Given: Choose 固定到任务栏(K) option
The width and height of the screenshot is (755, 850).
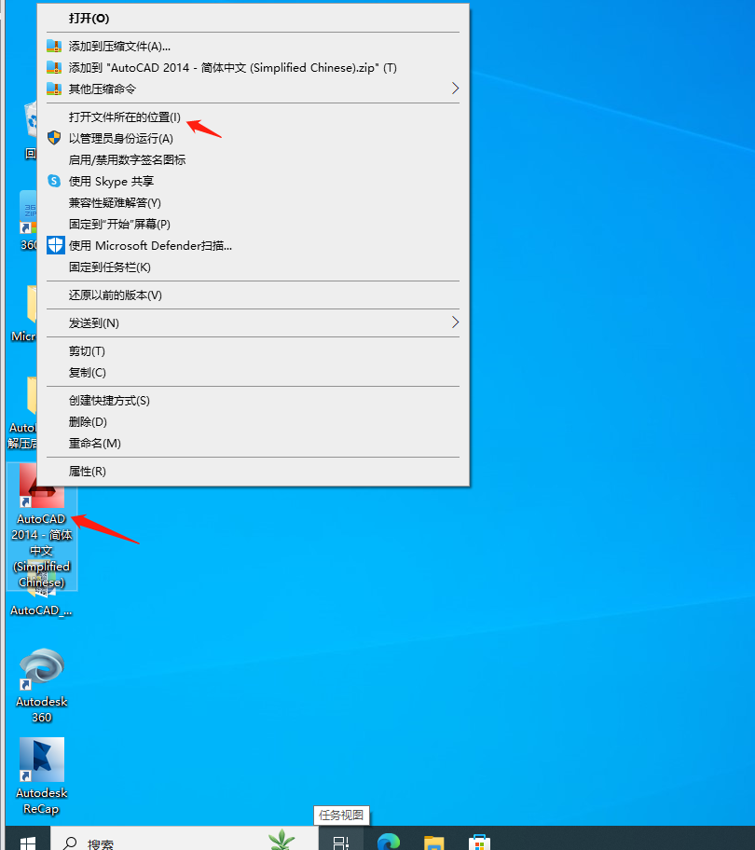Looking at the screenshot, I should pyautogui.click(x=109, y=267).
